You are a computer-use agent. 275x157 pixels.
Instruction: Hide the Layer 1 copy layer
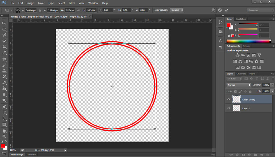click(x=229, y=100)
